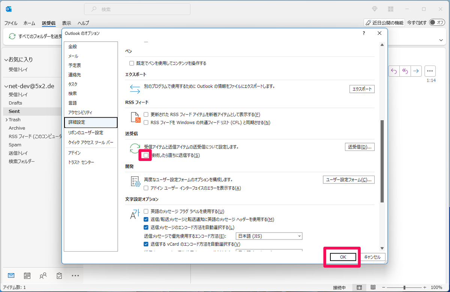This screenshot has height=292, width=450.
Task: Click the scroll down arrow in options dialog
Action: [x=382, y=248]
